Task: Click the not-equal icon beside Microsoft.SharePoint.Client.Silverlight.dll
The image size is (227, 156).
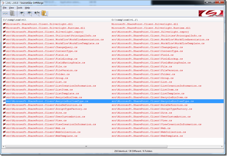Action: point(4,24)
